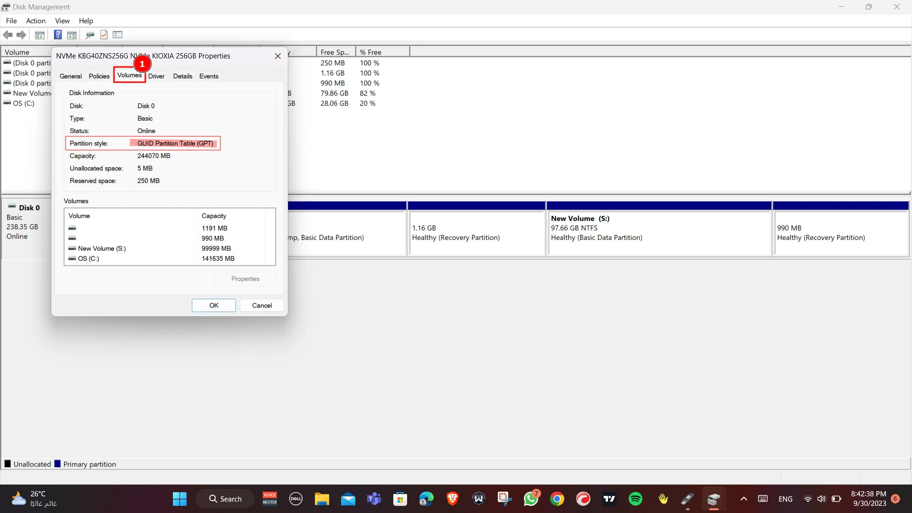Show hidden system tray icons

point(744,499)
